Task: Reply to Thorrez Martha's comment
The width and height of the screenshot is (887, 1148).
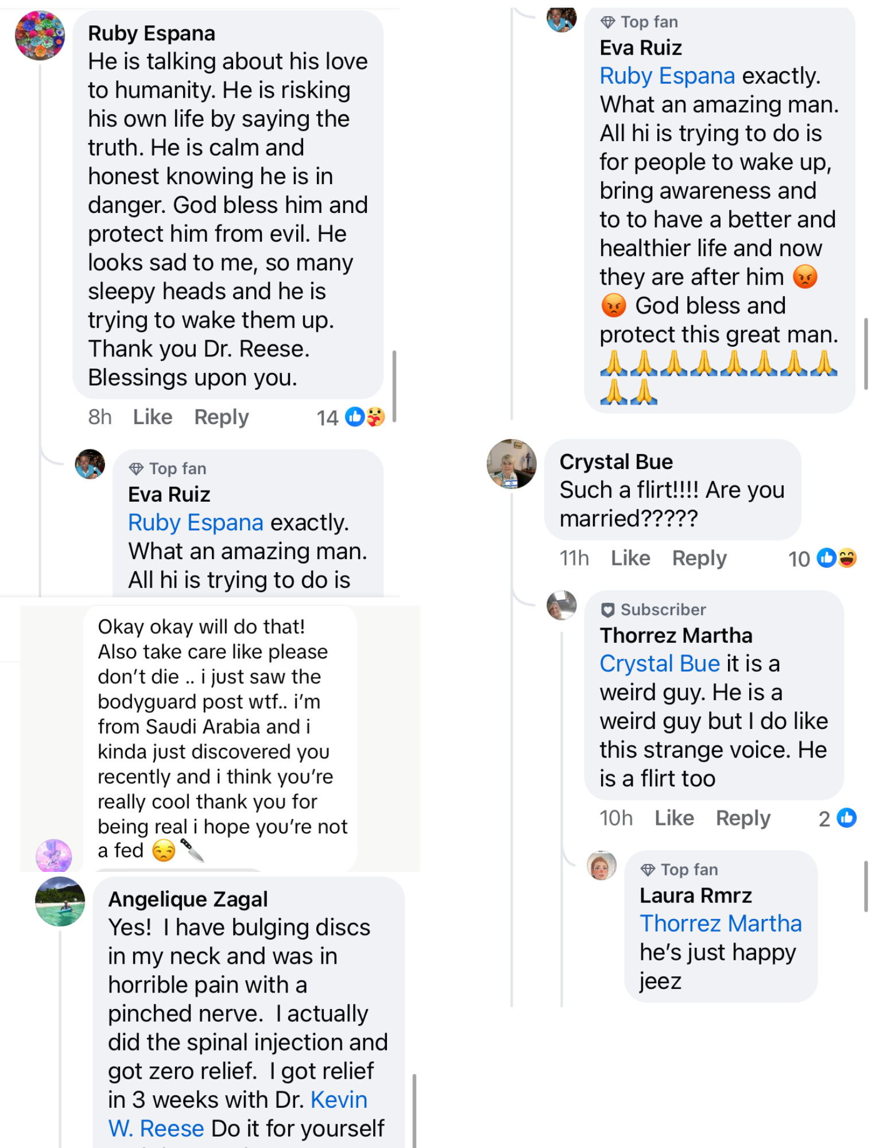Action: coord(743,818)
